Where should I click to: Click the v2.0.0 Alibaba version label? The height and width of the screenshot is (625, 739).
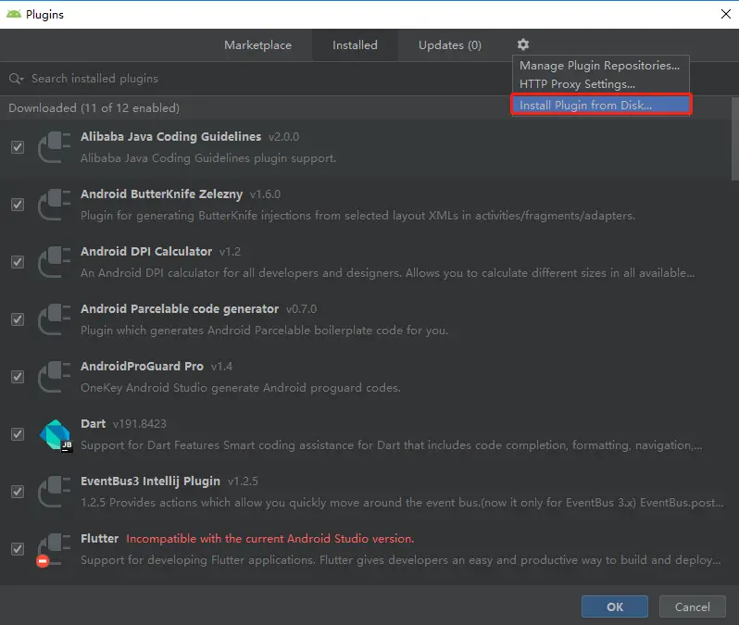283,137
